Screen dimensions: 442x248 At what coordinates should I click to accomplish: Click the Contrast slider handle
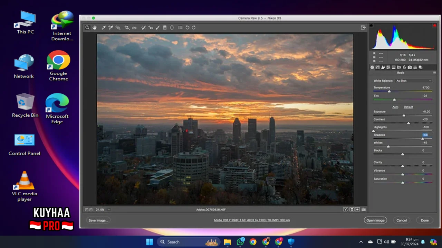click(x=409, y=123)
